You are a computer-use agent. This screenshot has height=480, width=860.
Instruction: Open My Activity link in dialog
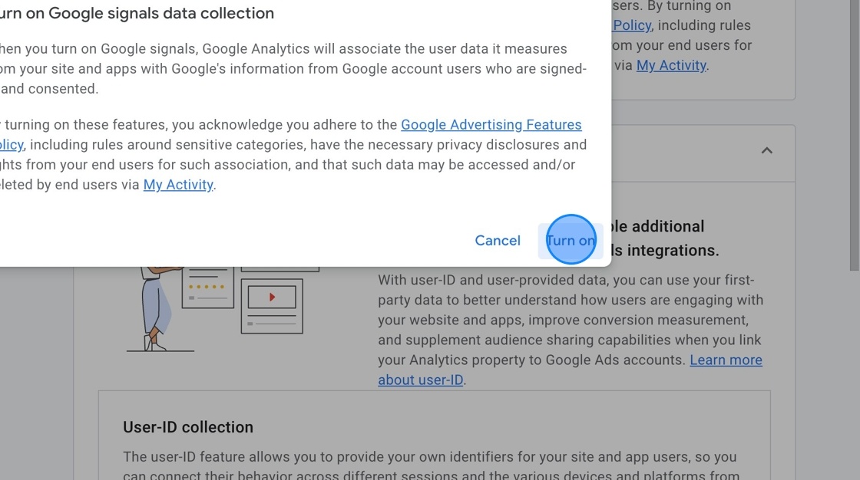click(178, 185)
